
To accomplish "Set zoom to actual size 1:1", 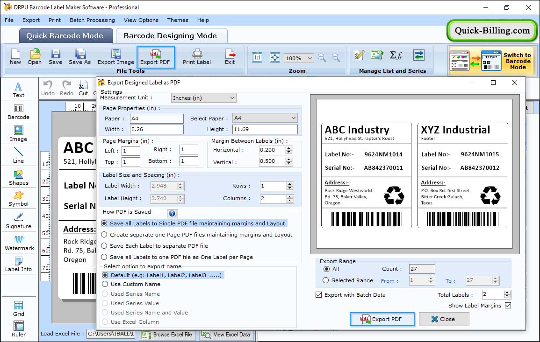I will tap(257, 57).
